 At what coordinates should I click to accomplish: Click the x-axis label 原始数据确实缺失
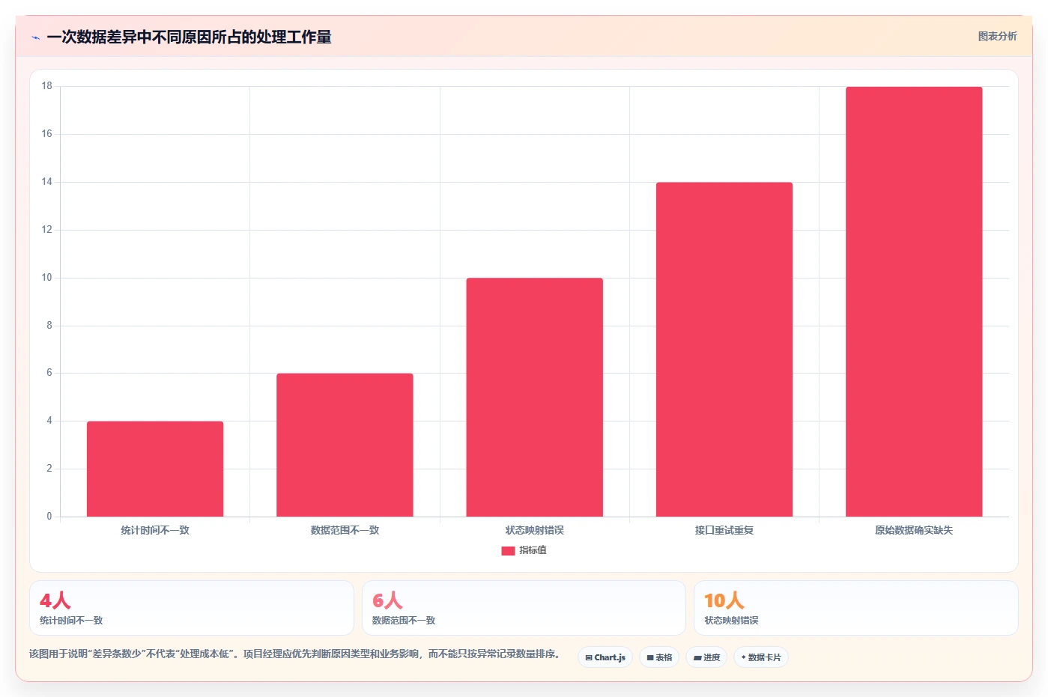pyautogui.click(x=914, y=530)
